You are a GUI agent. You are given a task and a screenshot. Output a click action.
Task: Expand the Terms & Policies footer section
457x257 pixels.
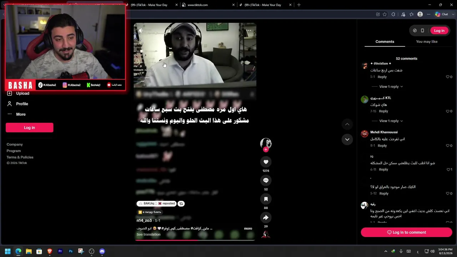[20, 157]
